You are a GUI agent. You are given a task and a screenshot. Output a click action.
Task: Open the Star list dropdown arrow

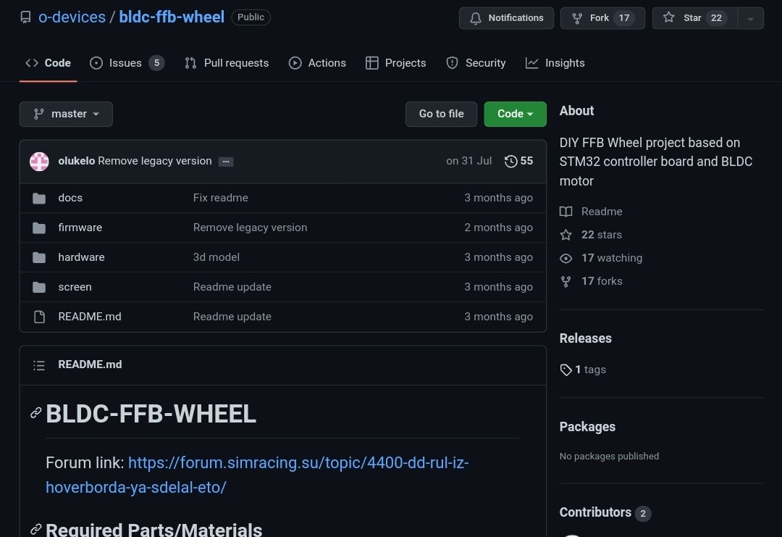point(750,18)
